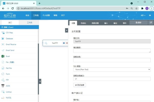Click the red delete icon on TestFTP node

coord(67,43)
